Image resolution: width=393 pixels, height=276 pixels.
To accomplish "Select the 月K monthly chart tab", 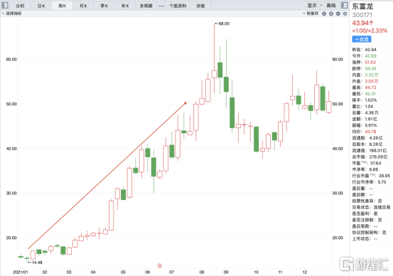I will pyautogui.click(x=83, y=6).
